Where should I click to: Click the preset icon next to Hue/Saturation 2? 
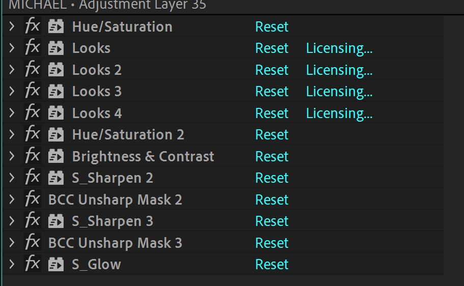[56, 134]
